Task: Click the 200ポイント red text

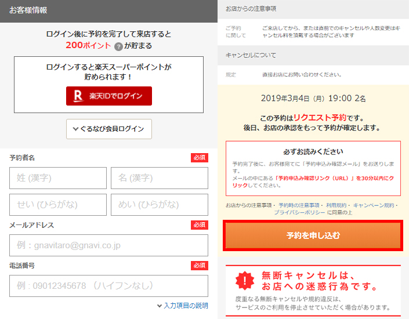Action: [88, 45]
